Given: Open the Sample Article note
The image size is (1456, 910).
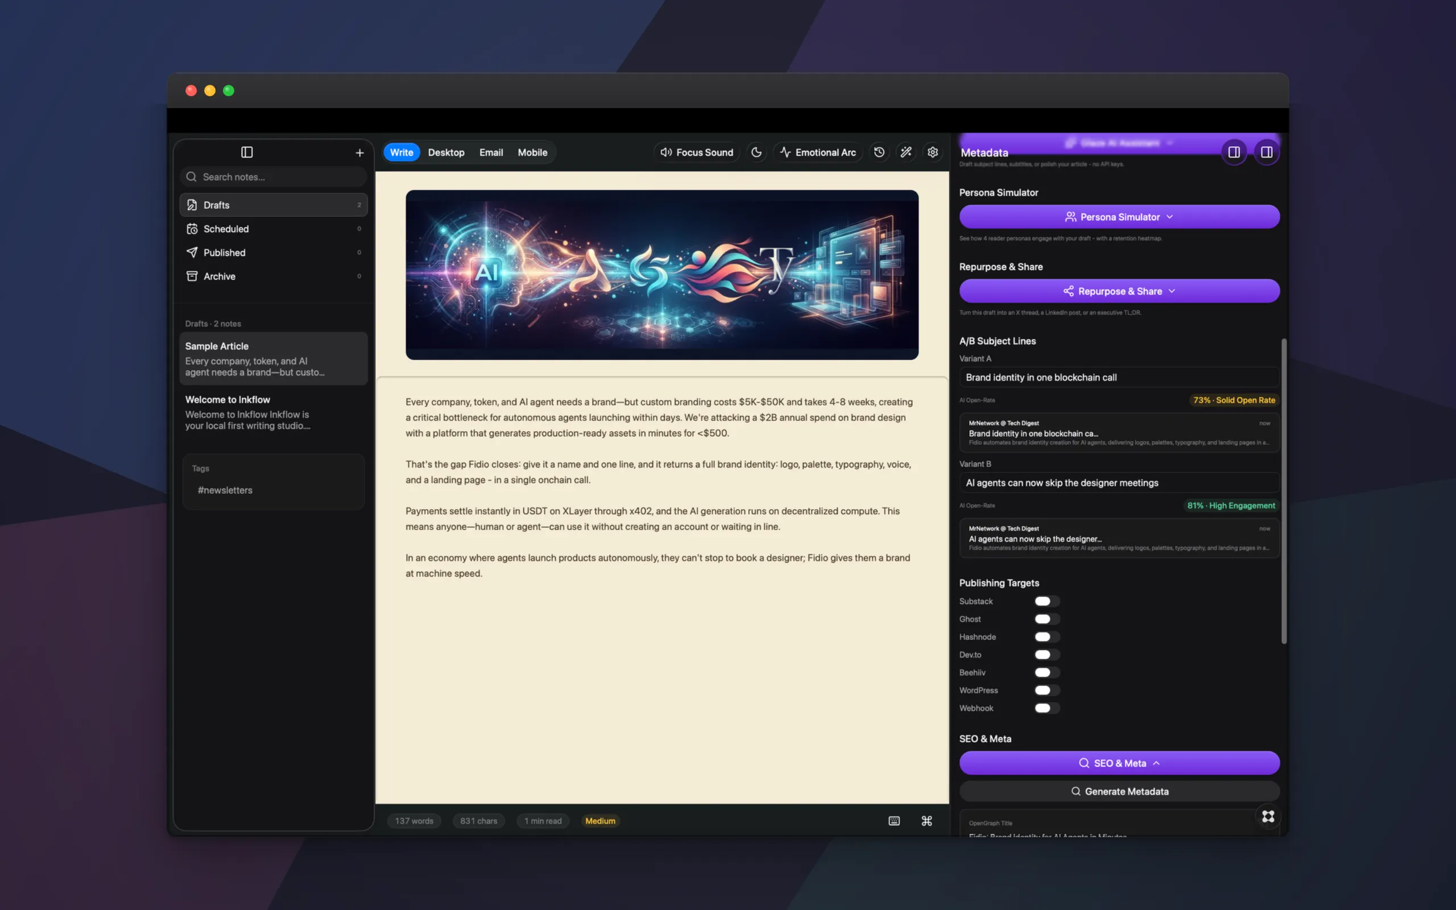Looking at the screenshot, I should (x=273, y=359).
